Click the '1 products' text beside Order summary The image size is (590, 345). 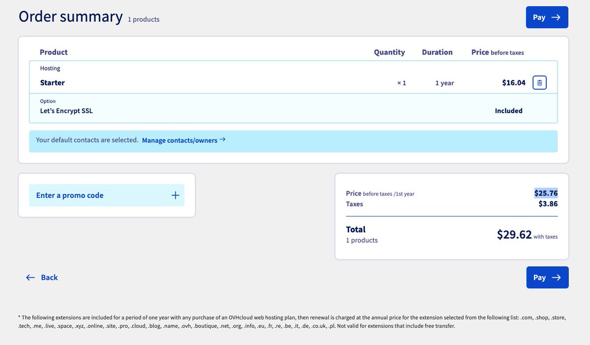coord(144,20)
